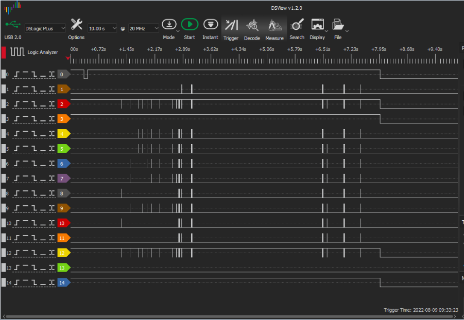This screenshot has width=464, height=320.
Task: Click the DSView colorful logo
Action: [12, 7]
